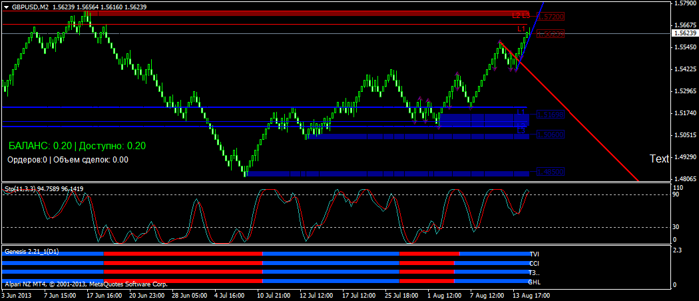Click the 7 Jun 15:00 time label

[x=61, y=295]
